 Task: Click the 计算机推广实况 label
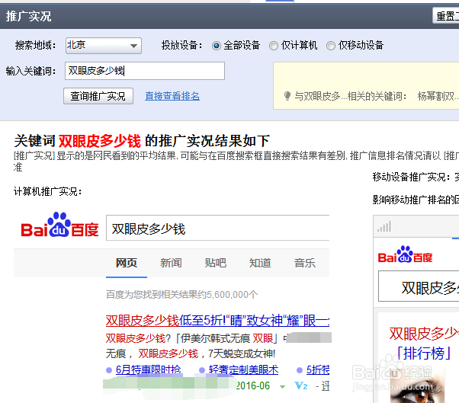pos(48,191)
